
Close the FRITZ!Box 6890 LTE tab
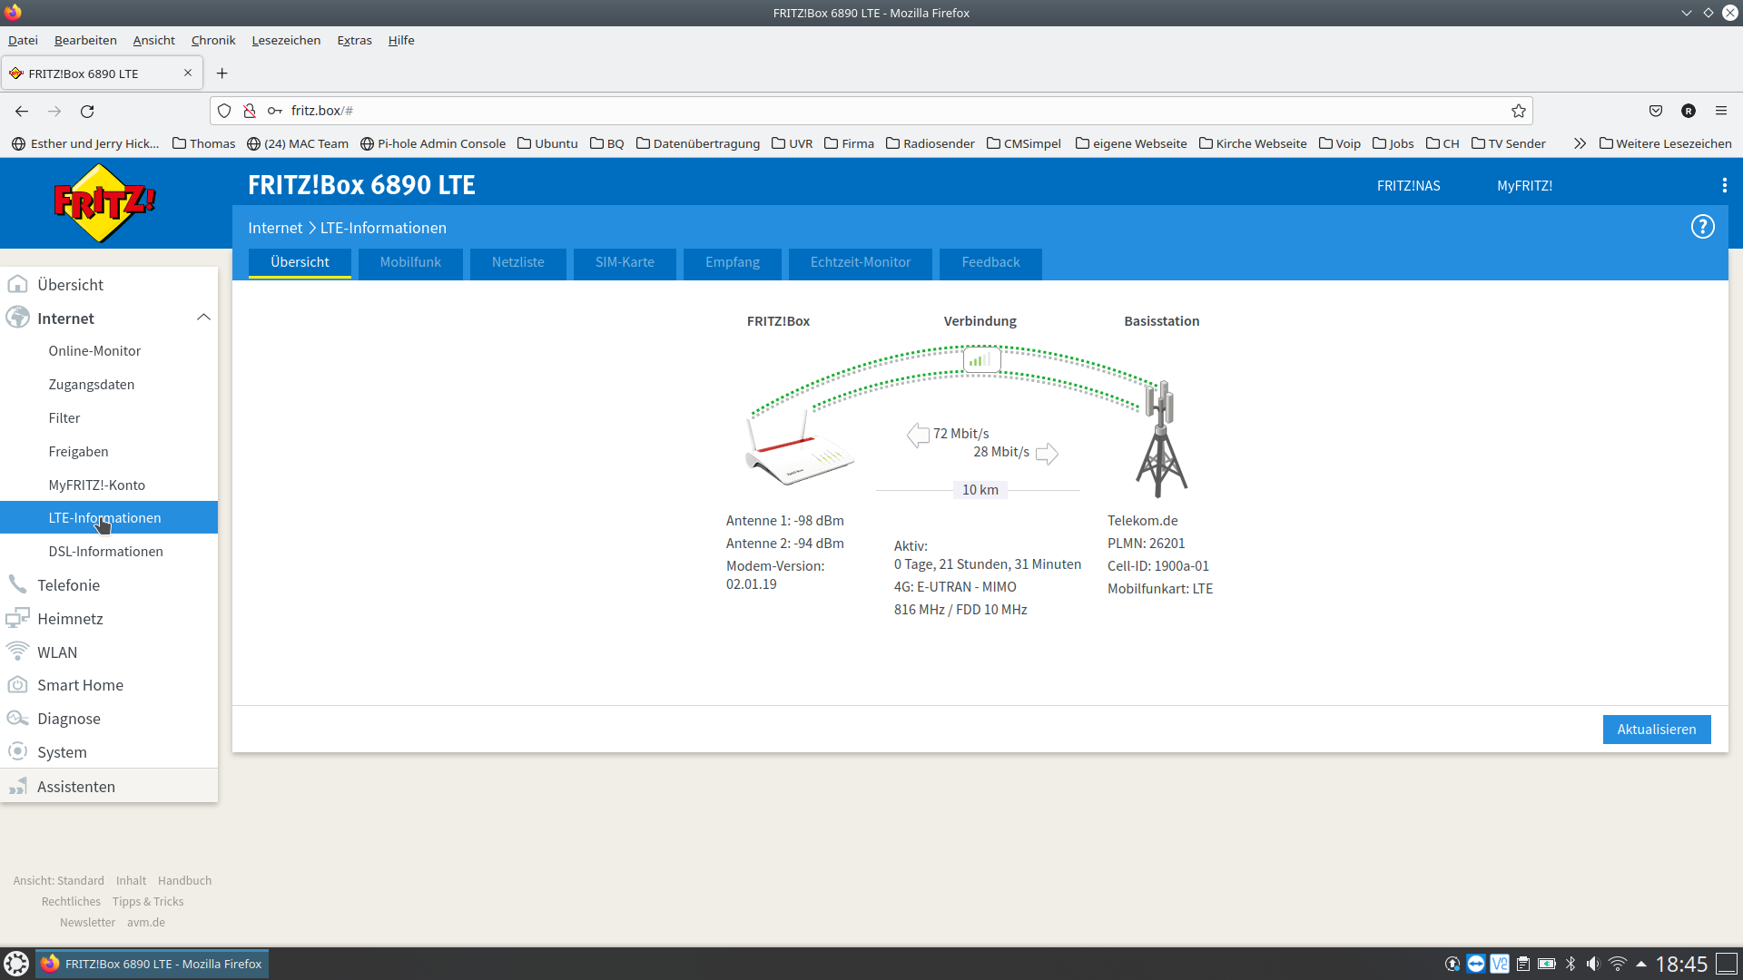(x=188, y=73)
